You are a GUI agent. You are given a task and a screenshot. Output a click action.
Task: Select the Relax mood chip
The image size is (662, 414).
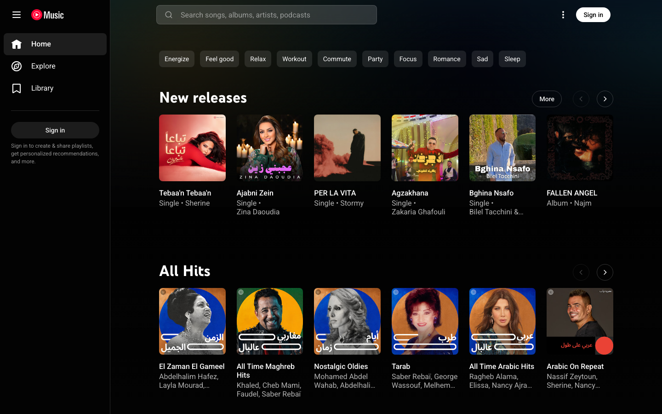pos(258,59)
